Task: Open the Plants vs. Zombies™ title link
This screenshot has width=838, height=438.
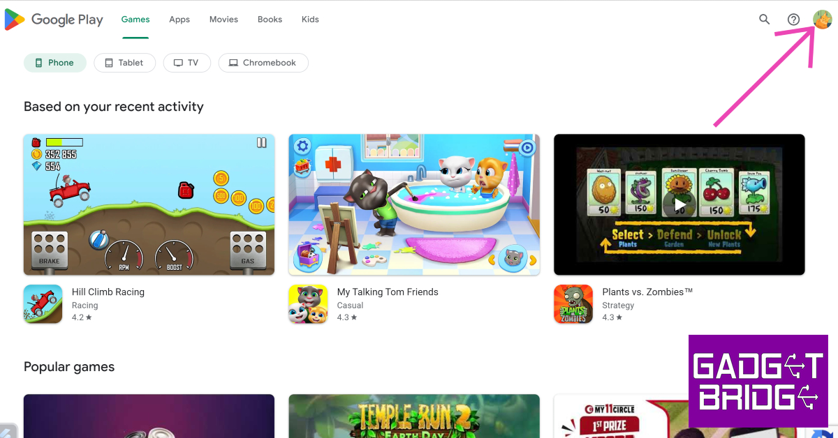Action: (x=647, y=292)
